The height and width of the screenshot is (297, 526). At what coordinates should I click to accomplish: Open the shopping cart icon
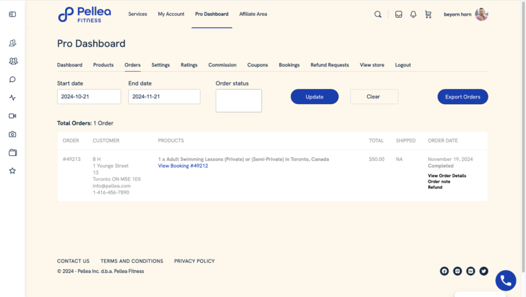[x=428, y=14]
